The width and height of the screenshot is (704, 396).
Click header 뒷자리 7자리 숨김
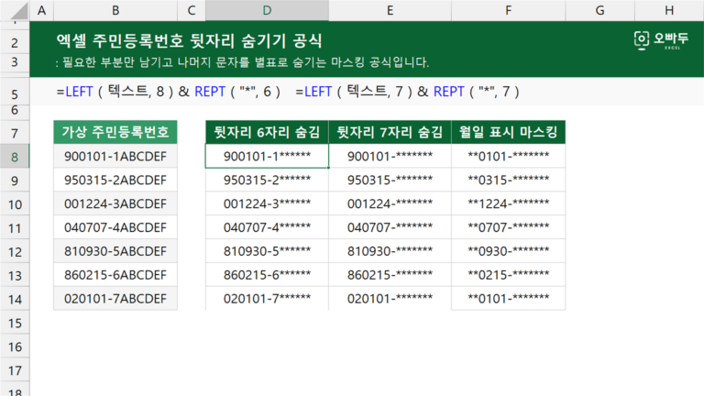coord(390,132)
